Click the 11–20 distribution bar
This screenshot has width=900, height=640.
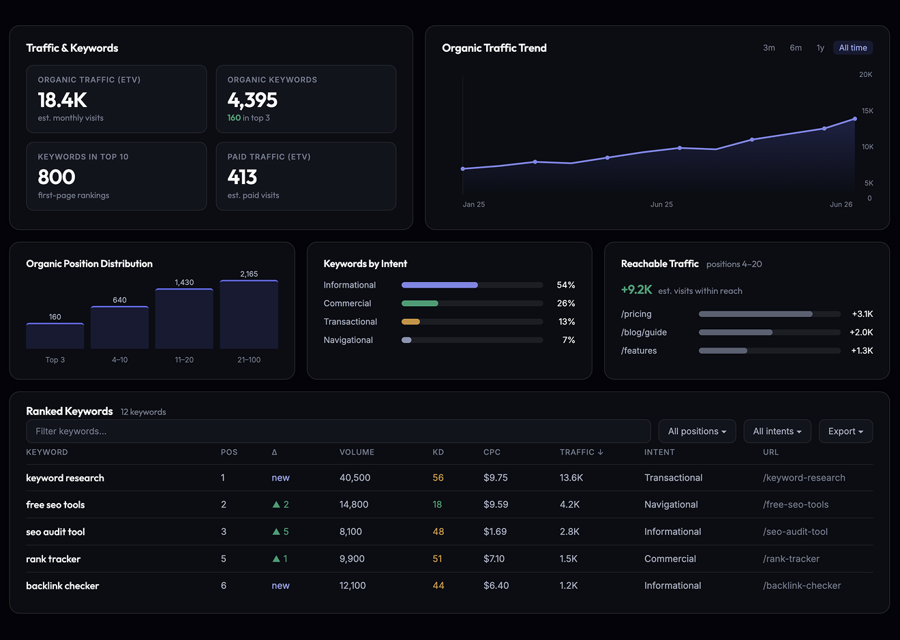(184, 319)
